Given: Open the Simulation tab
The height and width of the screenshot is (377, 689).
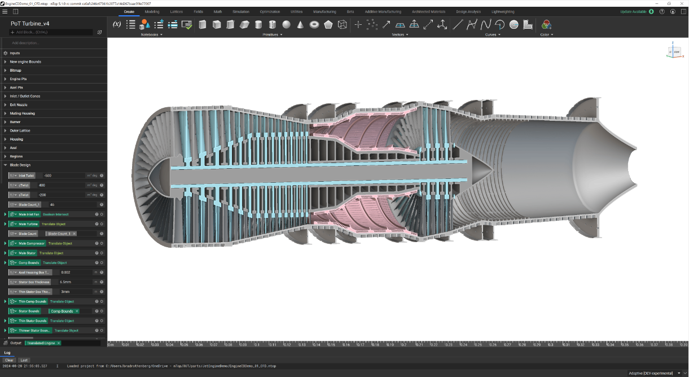Looking at the screenshot, I should 241,11.
